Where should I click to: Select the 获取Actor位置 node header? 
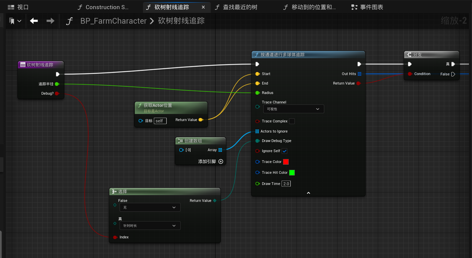171,108
